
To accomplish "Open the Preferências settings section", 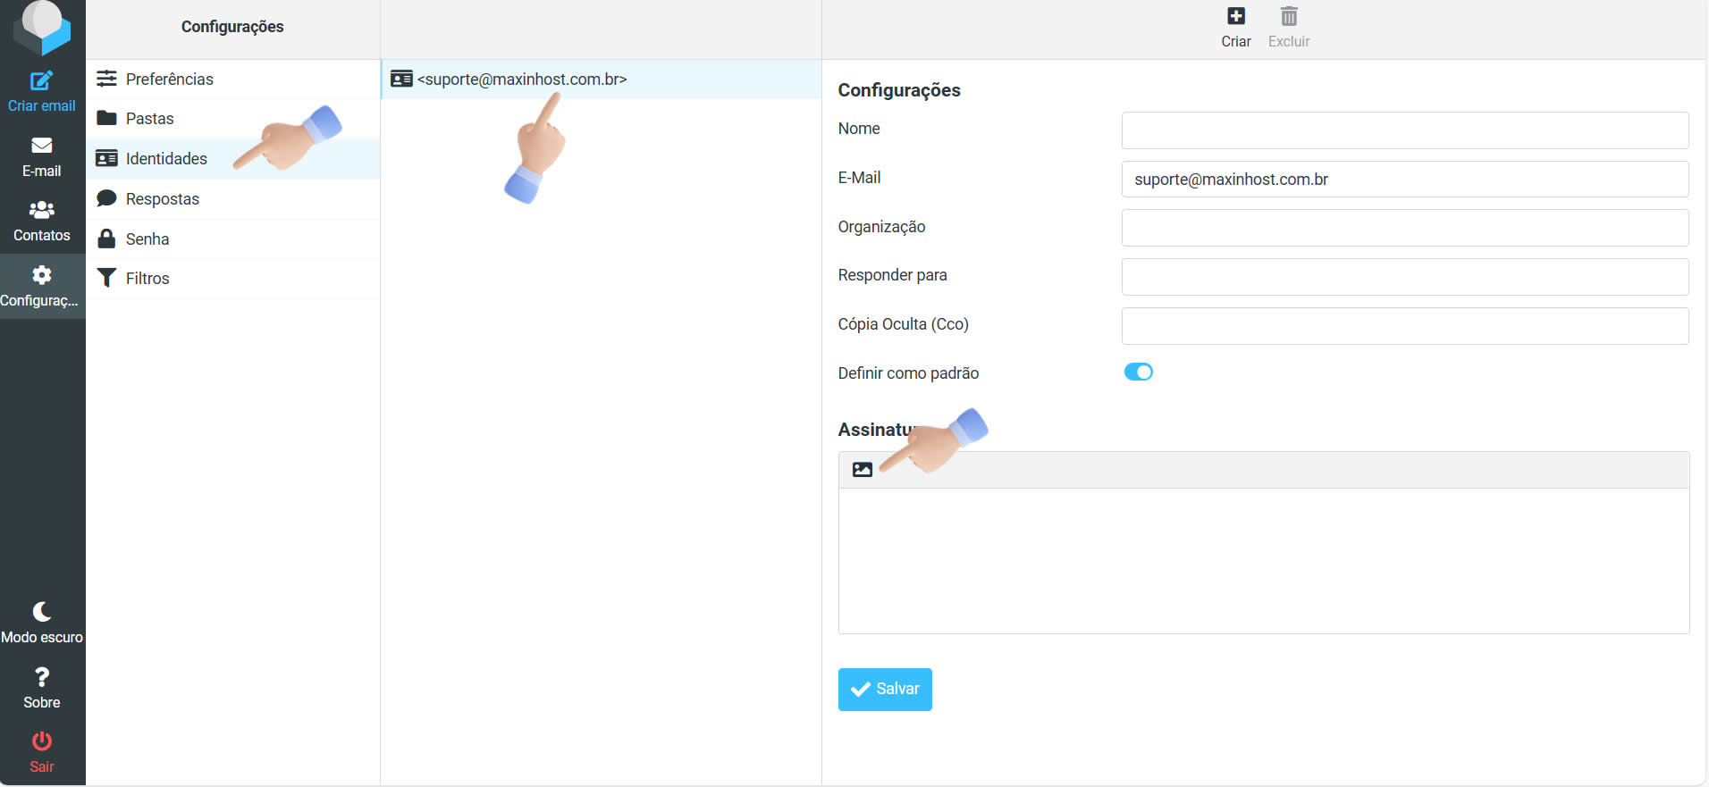I will tap(169, 80).
